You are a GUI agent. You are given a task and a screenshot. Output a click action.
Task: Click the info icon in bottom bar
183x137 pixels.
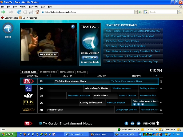(126, 123)
